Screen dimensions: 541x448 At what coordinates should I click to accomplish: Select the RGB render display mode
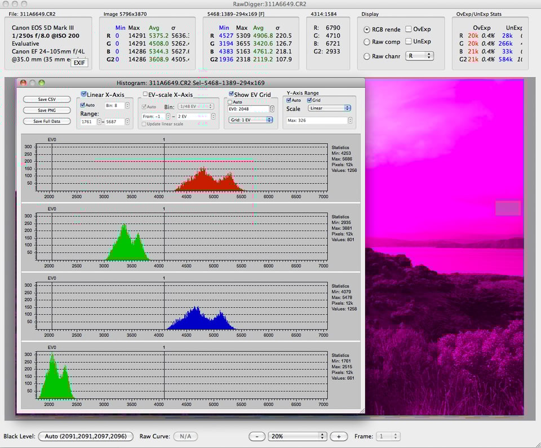tap(367, 30)
